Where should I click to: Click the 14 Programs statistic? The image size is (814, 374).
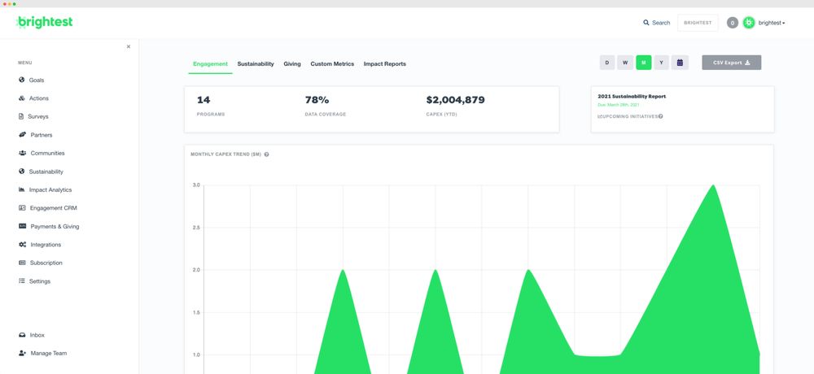(x=211, y=106)
